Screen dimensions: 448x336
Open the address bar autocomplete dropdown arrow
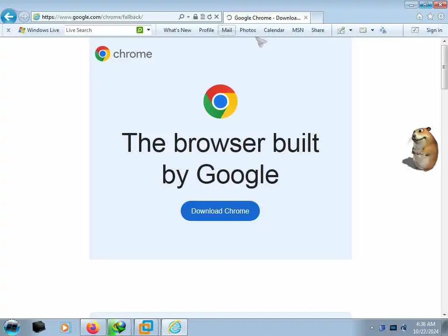click(188, 17)
